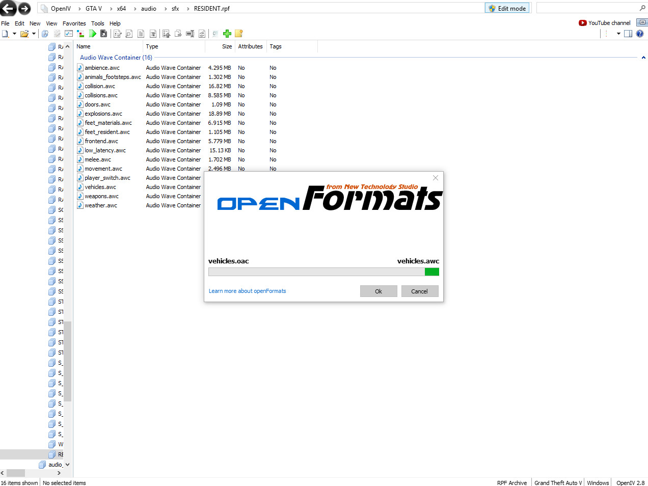Viewport: 648px width, 486px height.
Task: Click the rename toolbar icon
Action: click(x=190, y=34)
